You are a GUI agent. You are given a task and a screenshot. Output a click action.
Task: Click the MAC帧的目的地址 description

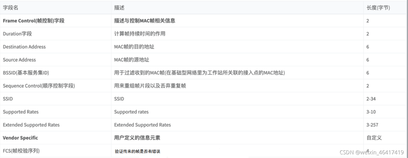point(134,47)
